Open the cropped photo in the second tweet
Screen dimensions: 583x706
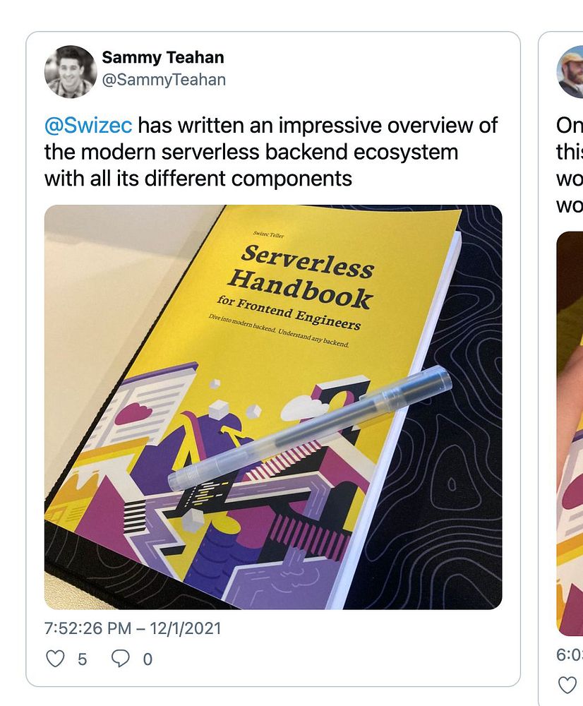(570, 424)
